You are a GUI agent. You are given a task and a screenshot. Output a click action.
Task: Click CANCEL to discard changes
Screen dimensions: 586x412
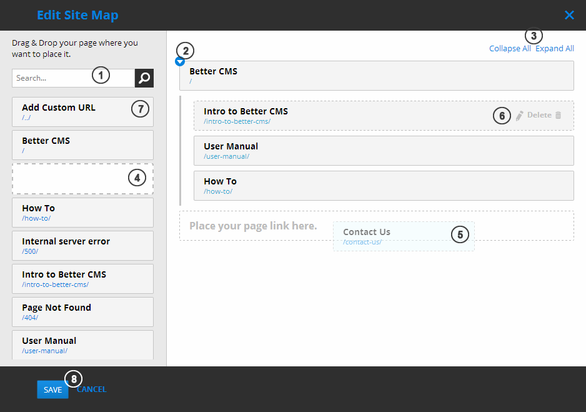pyautogui.click(x=91, y=389)
